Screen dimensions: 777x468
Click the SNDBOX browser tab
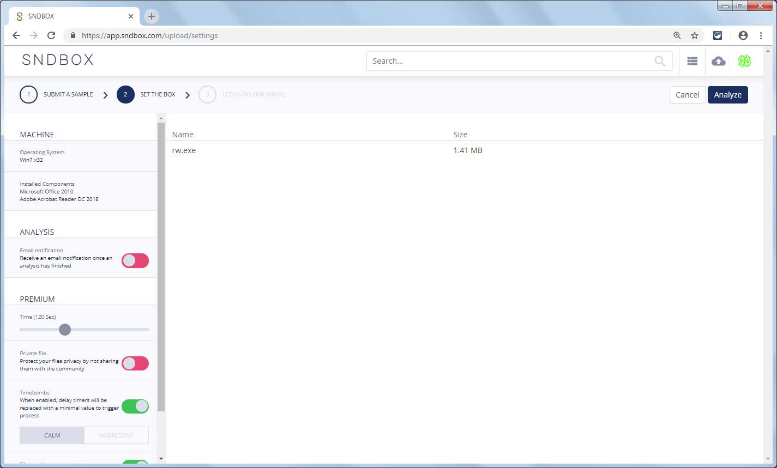coord(74,16)
